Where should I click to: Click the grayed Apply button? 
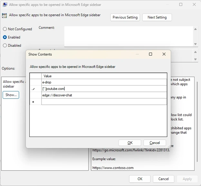click(x=187, y=179)
